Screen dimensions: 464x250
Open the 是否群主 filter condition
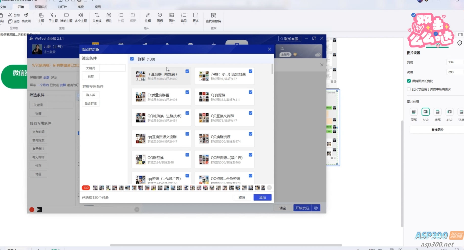[91, 103]
